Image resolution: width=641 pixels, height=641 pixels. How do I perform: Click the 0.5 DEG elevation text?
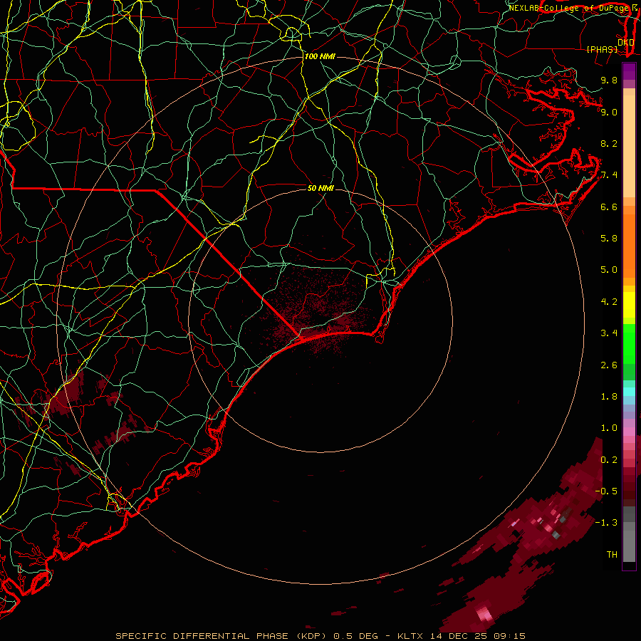(x=354, y=636)
